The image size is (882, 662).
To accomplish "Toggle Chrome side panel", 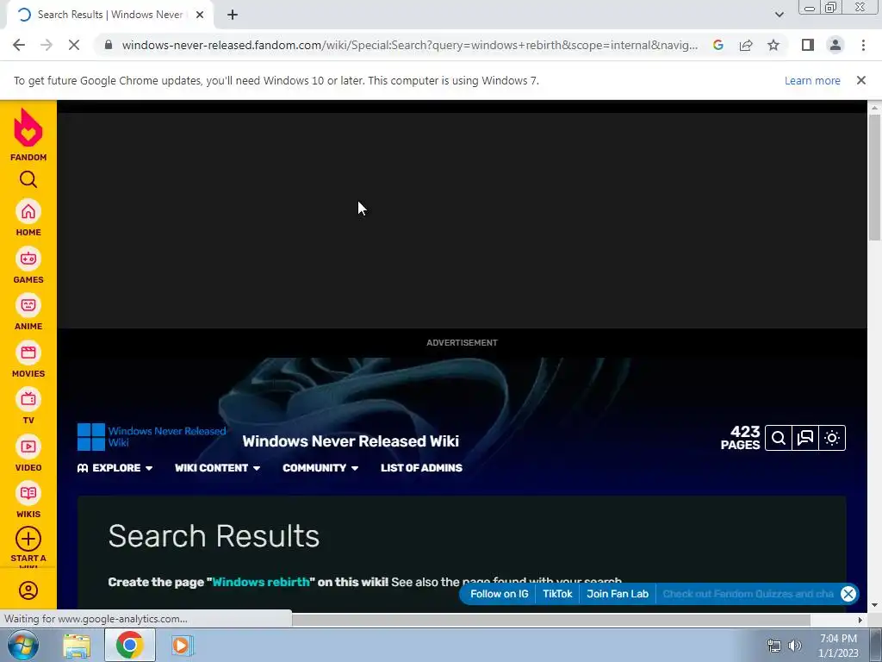I will click(808, 45).
